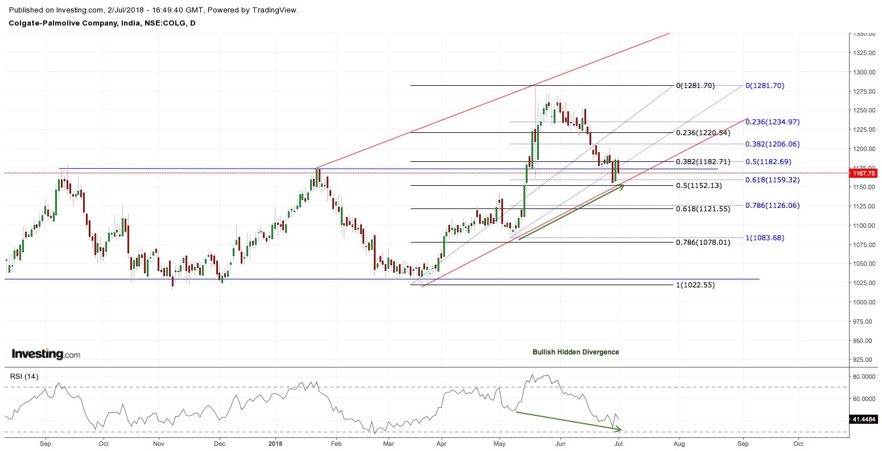Click the RSI current value tag 41.4484
The height and width of the screenshot is (451, 882).
(x=864, y=420)
